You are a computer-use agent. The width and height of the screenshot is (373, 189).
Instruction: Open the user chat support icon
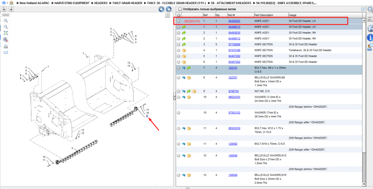pos(370,47)
